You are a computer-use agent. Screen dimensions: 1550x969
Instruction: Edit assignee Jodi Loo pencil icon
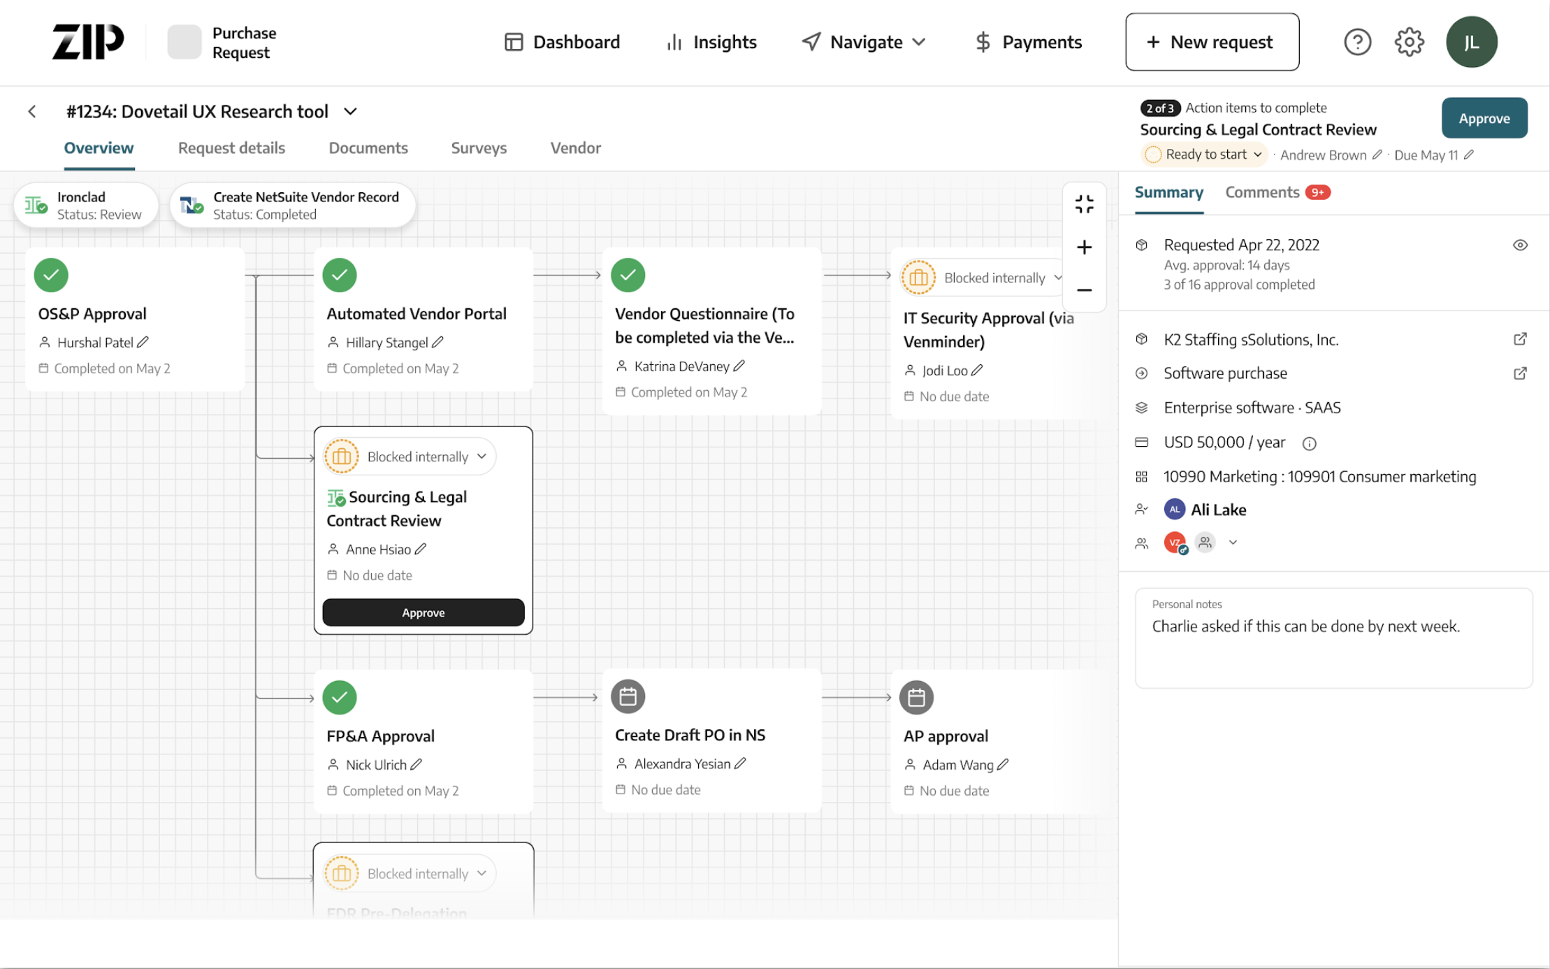978,370
